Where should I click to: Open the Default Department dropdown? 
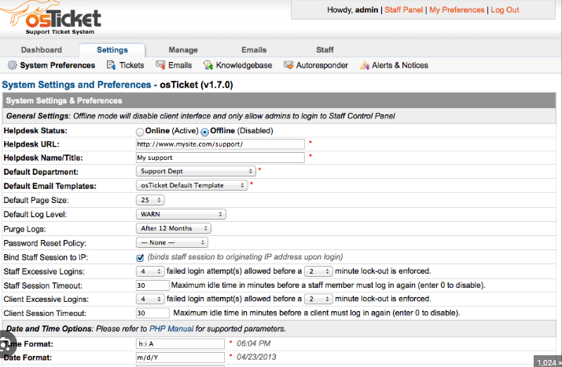point(196,171)
